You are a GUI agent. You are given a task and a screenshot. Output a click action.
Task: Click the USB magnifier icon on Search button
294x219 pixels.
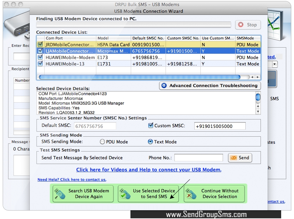(60, 194)
